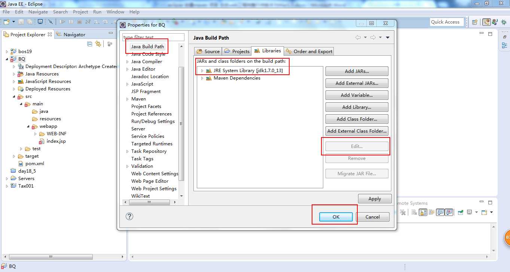Screen dimensions: 510x272
Task: Toggle show console on standard error
Action: pyautogui.click(x=449, y=212)
